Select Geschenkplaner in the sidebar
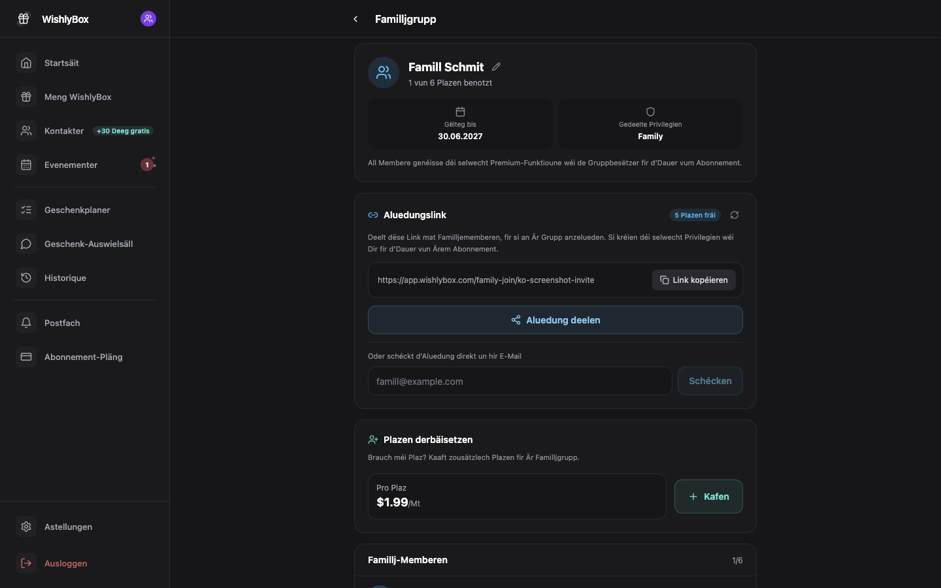 pyautogui.click(x=85, y=210)
